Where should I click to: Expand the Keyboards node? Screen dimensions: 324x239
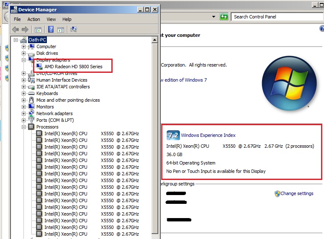[23, 94]
